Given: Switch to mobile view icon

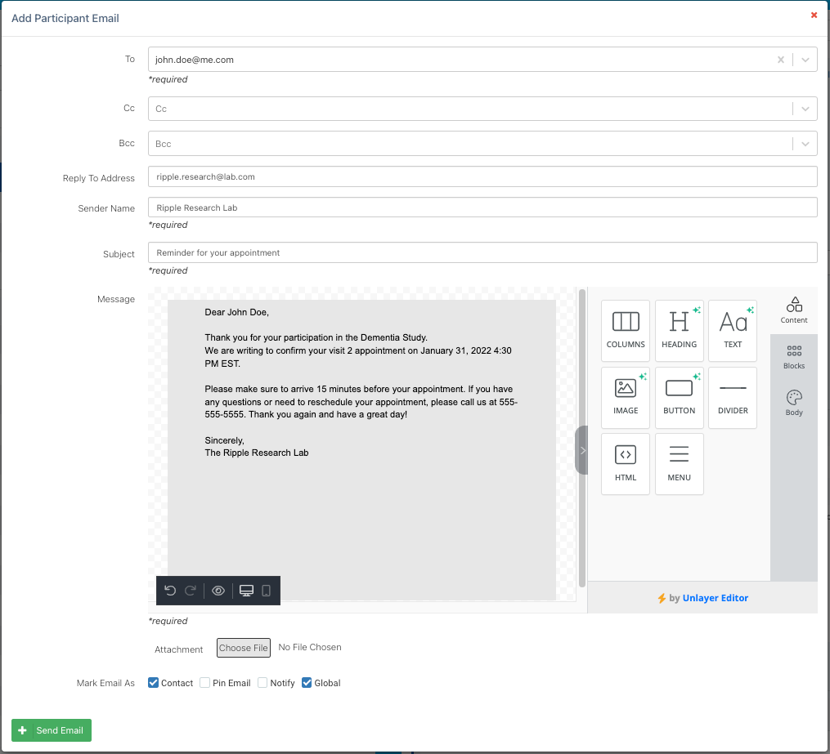Looking at the screenshot, I should (x=267, y=591).
